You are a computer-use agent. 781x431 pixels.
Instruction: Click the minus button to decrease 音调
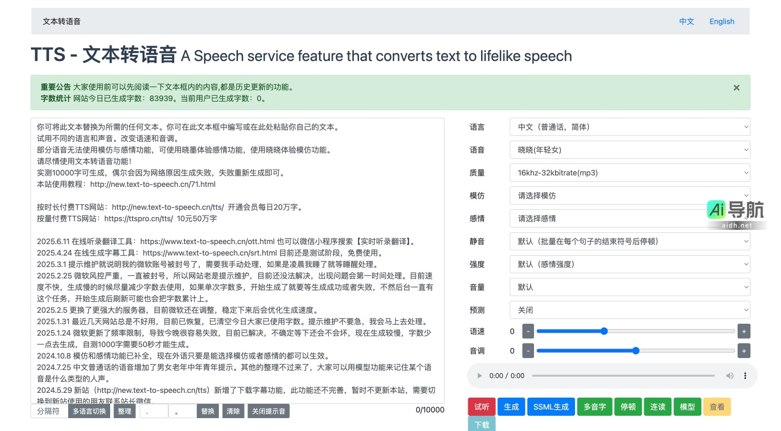coord(528,350)
